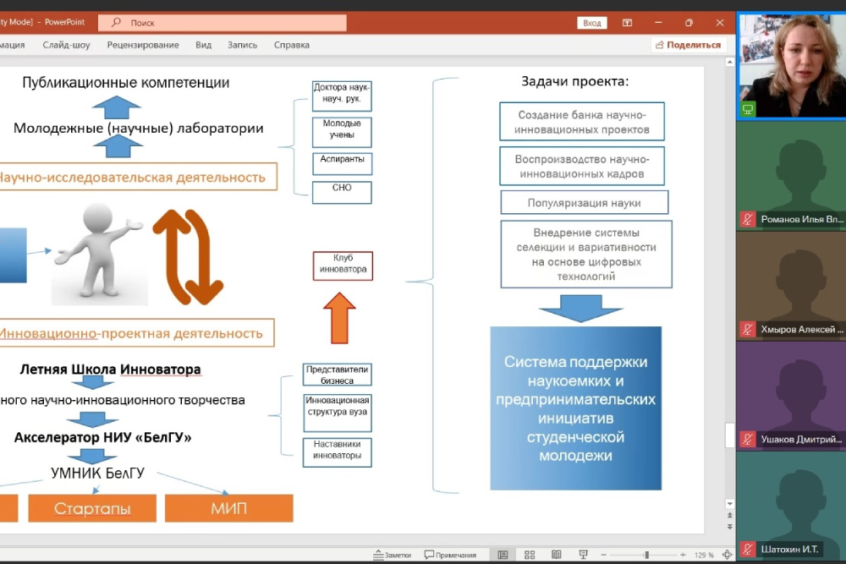Open the Запись ribbon tab
Viewport: 846px width, 564px height.
click(x=242, y=45)
